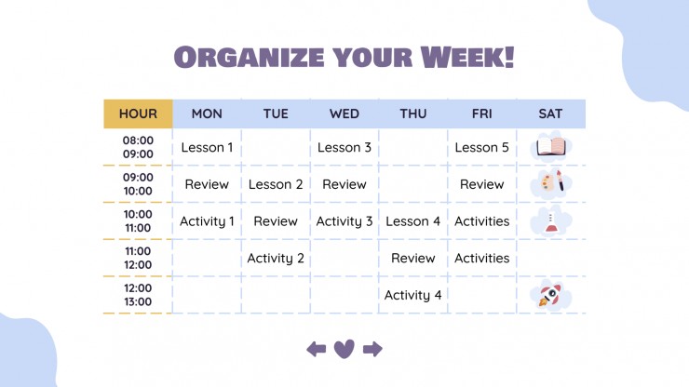The width and height of the screenshot is (689, 387).
Task: Click the 12:00 13:00 hour row label
Action: click(138, 295)
